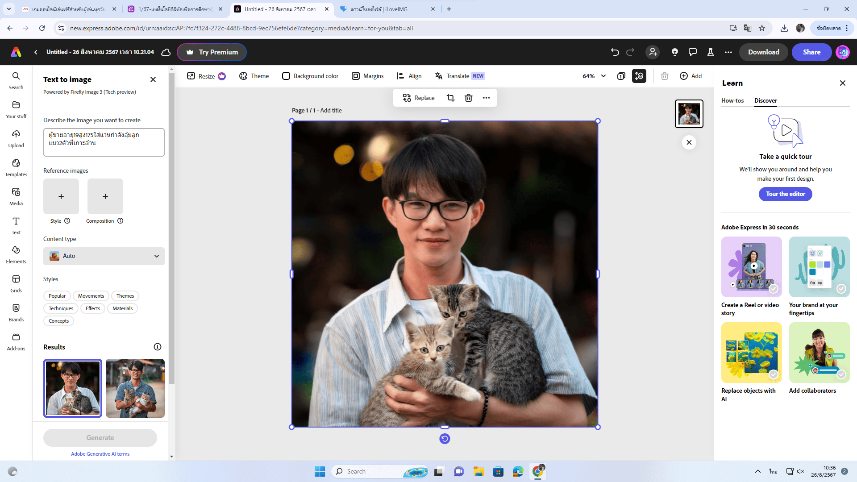Click the undo arrow in header
Image resolution: width=857 pixels, height=482 pixels.
point(615,52)
